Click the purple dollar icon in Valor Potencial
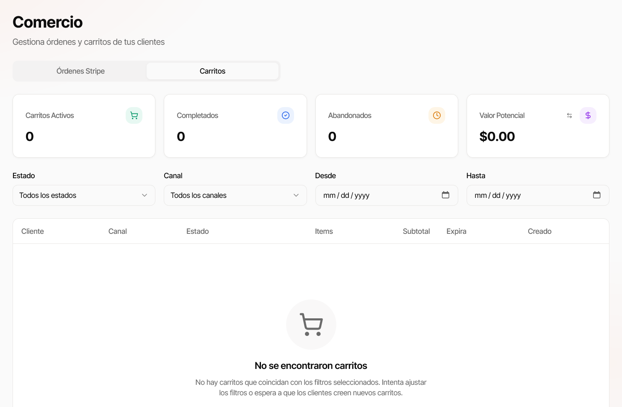 pos(588,115)
